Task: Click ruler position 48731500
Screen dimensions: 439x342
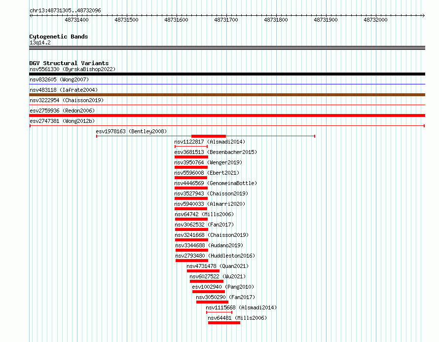Action: [x=127, y=20]
